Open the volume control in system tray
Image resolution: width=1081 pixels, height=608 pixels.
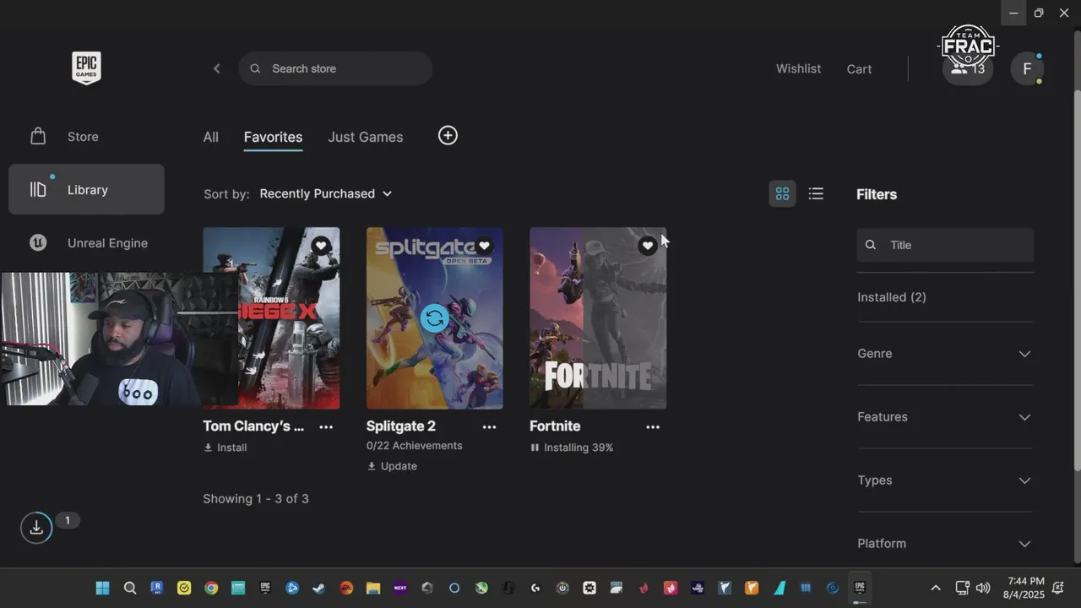click(x=982, y=588)
